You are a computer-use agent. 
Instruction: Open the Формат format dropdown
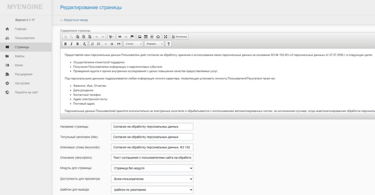tap(154, 44)
